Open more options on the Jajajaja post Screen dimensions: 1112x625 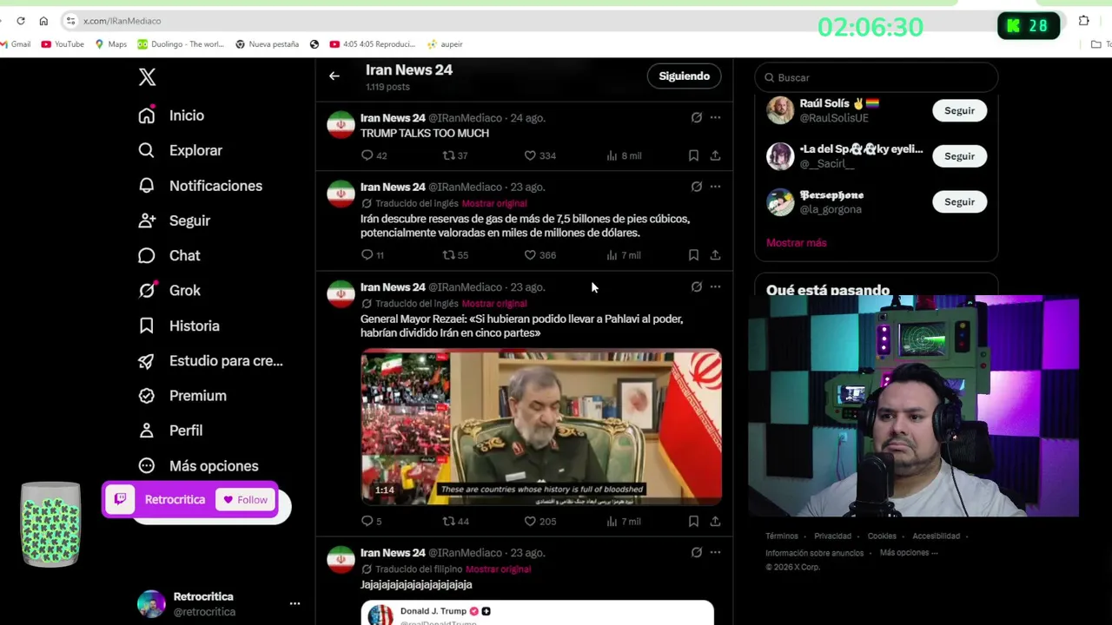[715, 552]
